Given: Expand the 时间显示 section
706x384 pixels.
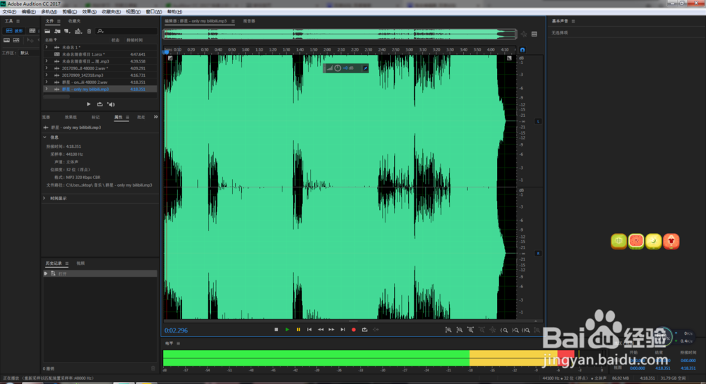Looking at the screenshot, I should (44, 198).
